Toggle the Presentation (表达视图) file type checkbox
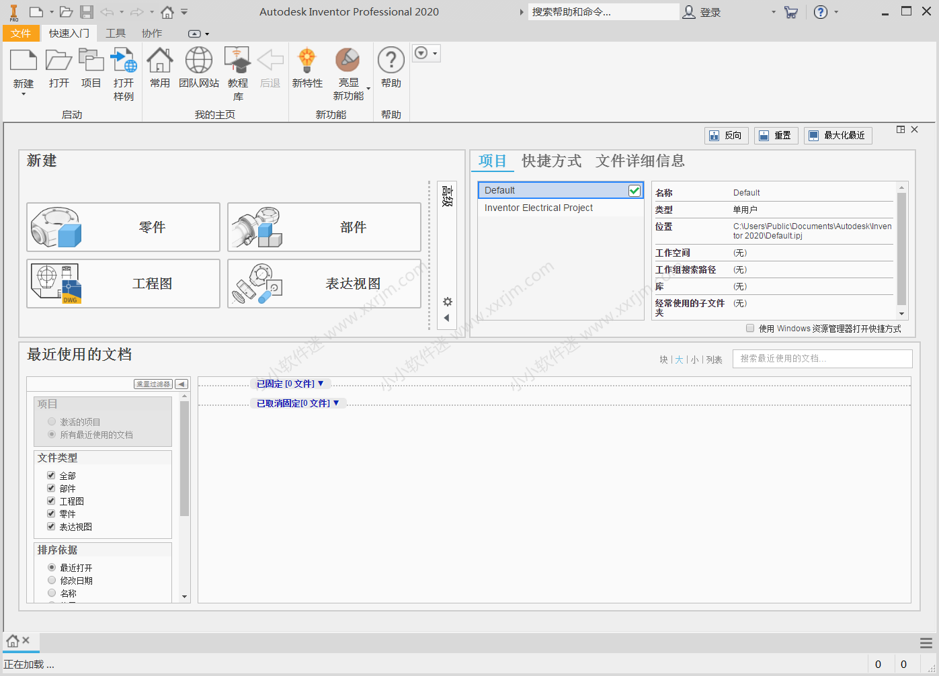 51,526
